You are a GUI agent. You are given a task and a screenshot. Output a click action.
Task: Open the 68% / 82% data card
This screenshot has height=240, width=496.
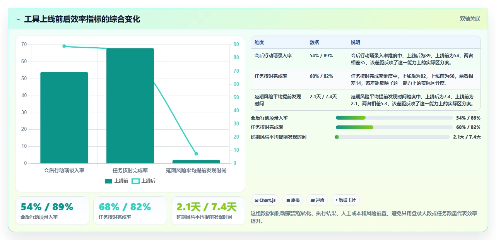click(130, 211)
